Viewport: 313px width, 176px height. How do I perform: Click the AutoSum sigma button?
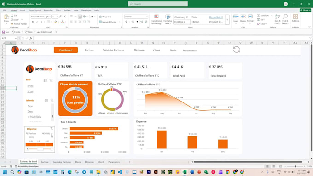click(x=263, y=15)
